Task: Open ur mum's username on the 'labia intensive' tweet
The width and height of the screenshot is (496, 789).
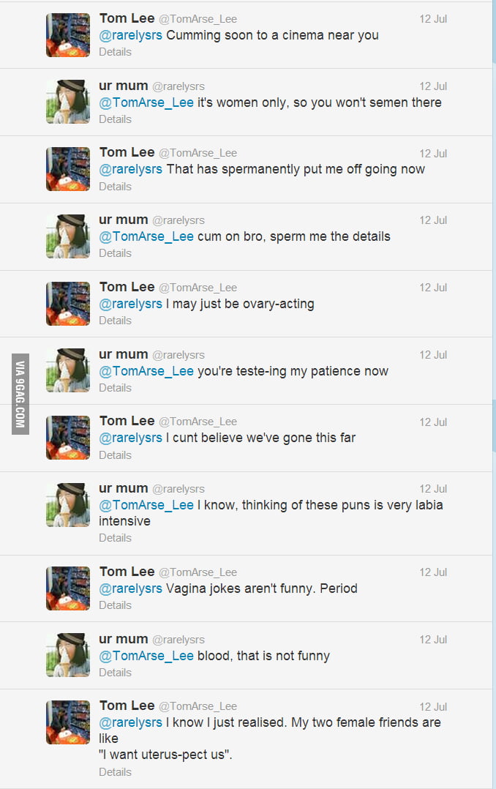Action: (118, 488)
